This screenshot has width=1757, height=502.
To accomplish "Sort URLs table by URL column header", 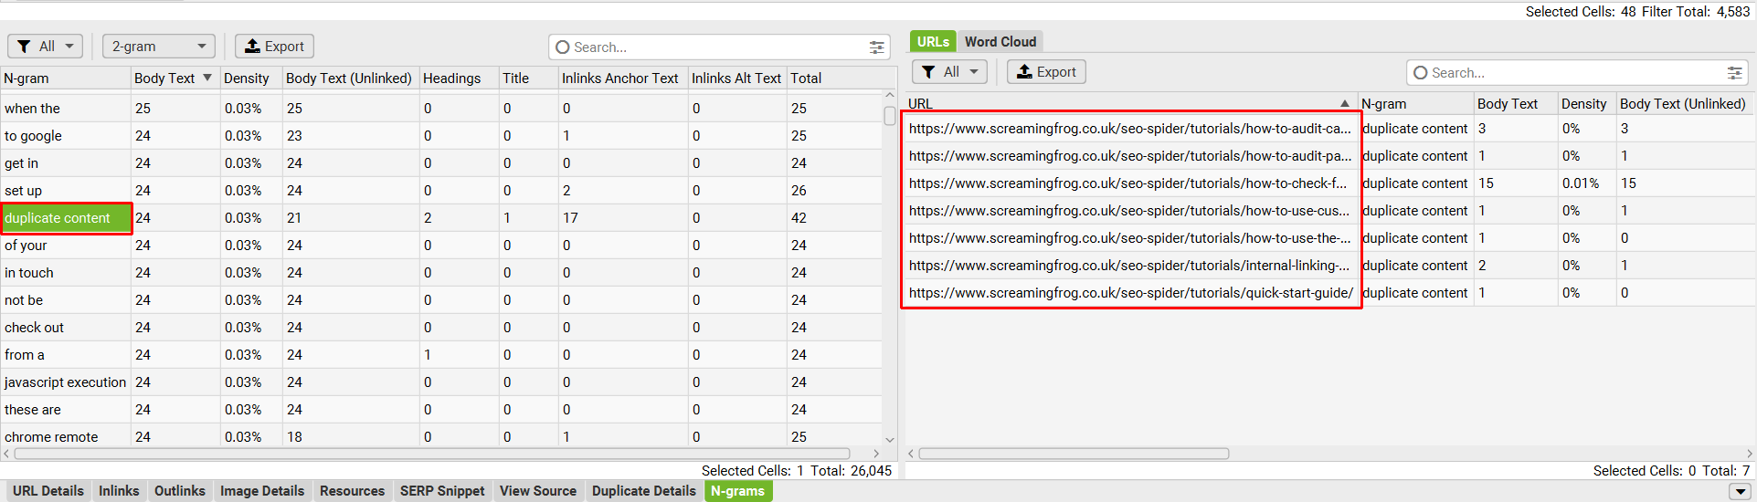I will (1131, 104).
